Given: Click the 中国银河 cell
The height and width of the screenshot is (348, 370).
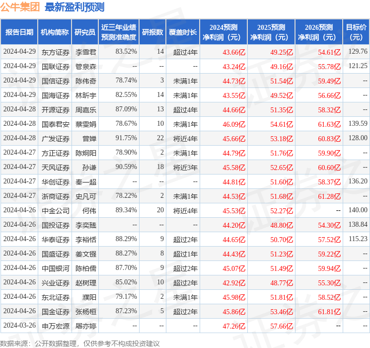Looking at the screenshot, I should pos(56,268).
